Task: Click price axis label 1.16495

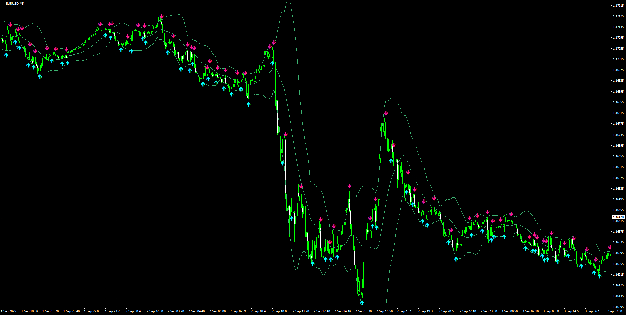Action: tap(618, 199)
